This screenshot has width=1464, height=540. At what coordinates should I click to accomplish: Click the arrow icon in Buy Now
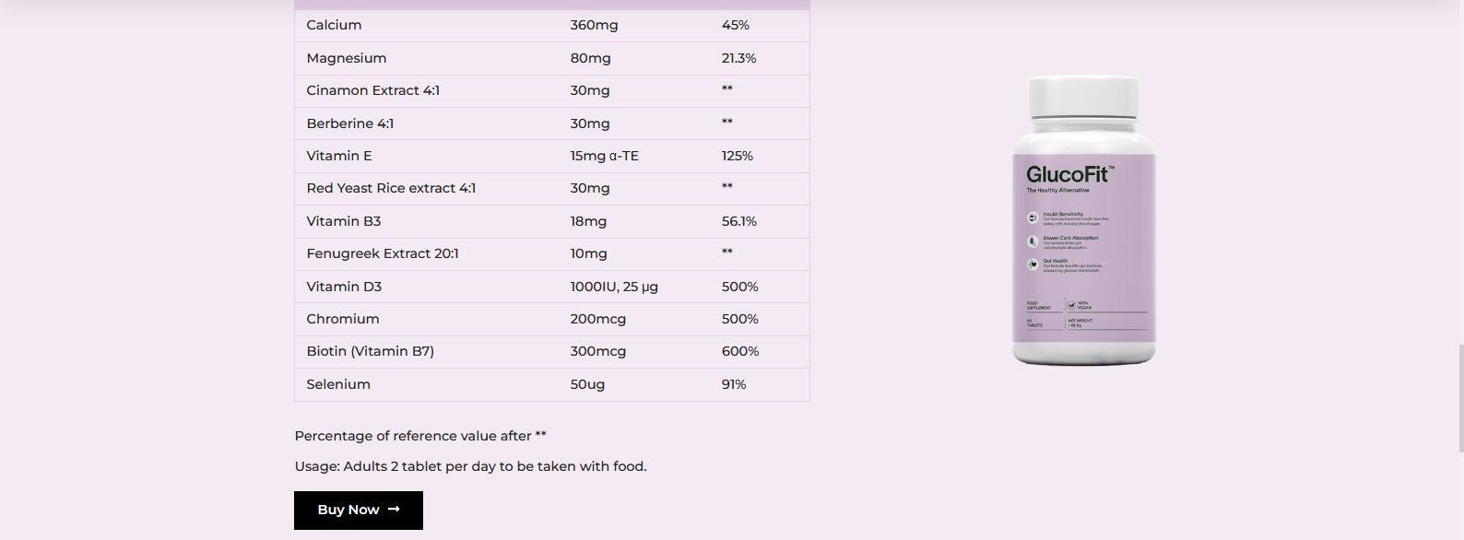click(394, 510)
